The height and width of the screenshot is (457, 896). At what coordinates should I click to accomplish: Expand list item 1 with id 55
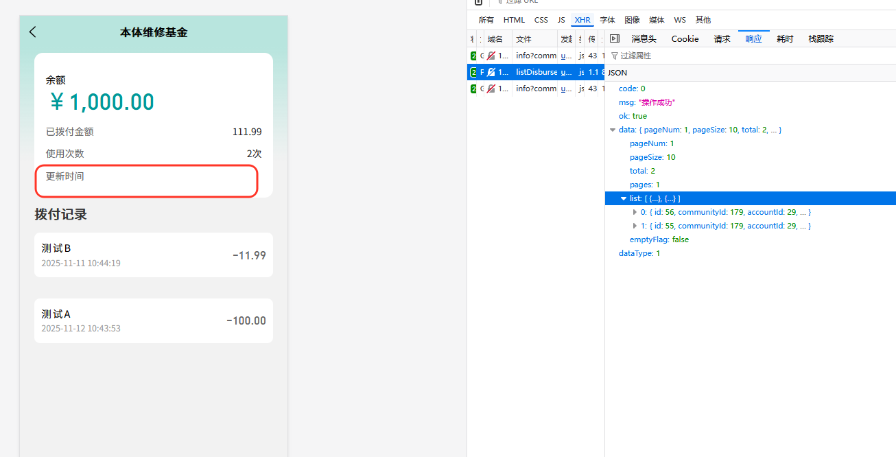(635, 226)
